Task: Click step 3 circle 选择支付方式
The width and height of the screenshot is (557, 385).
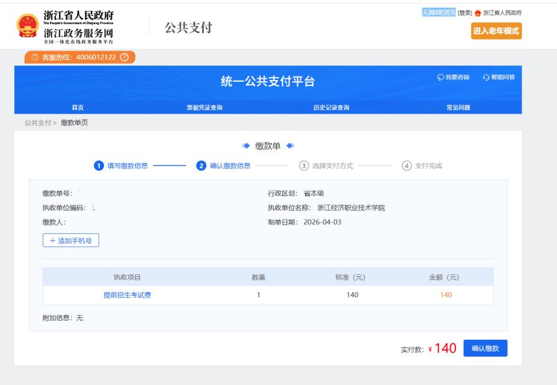Action: coord(304,166)
